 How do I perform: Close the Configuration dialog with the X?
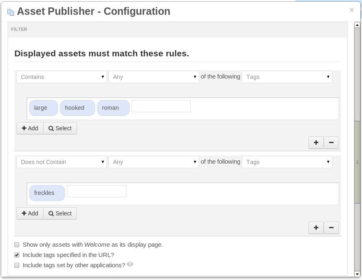click(x=351, y=10)
